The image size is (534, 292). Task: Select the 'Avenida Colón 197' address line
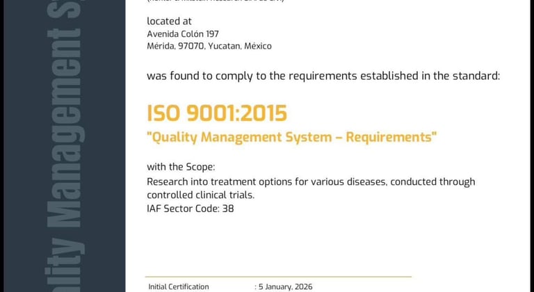(x=183, y=34)
